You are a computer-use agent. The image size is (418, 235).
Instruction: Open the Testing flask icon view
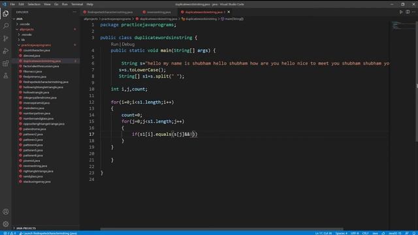[x=6, y=76]
